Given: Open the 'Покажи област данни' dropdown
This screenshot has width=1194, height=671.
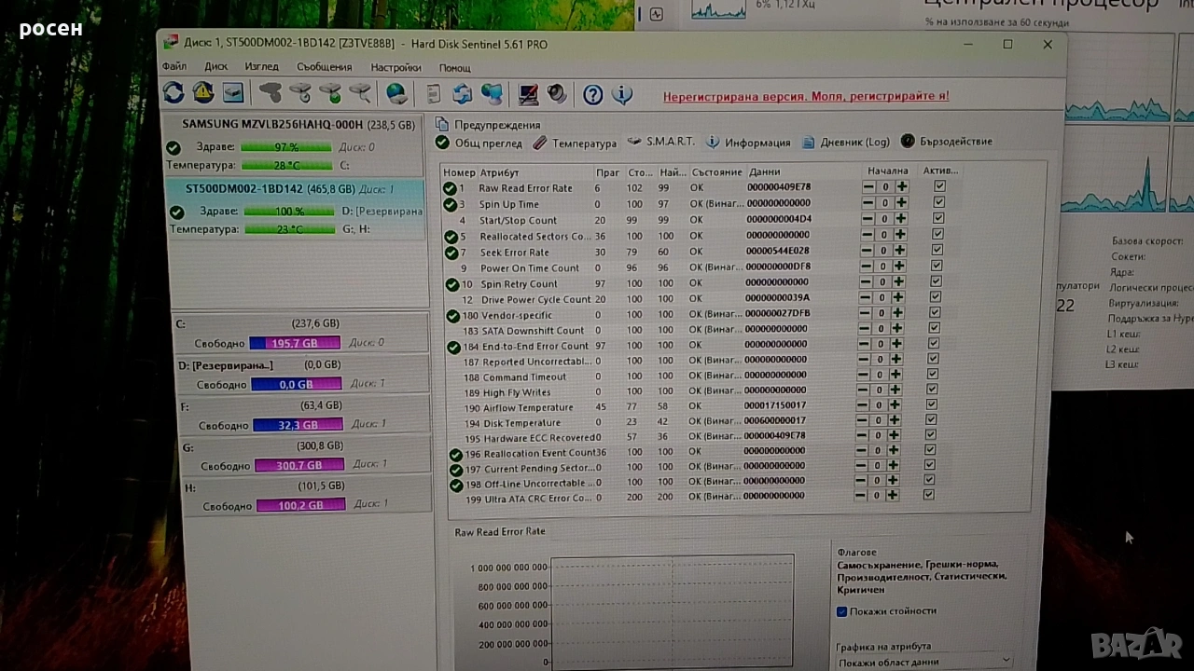Looking at the screenshot, I should [923, 661].
